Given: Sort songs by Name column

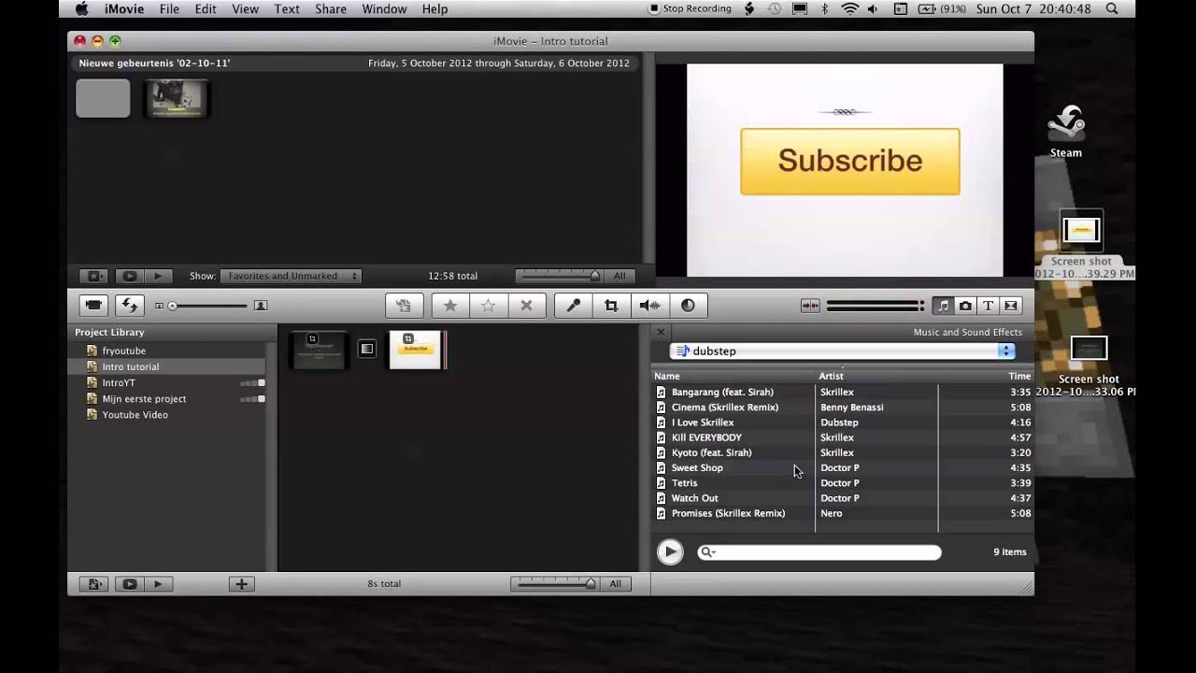Looking at the screenshot, I should (733, 376).
